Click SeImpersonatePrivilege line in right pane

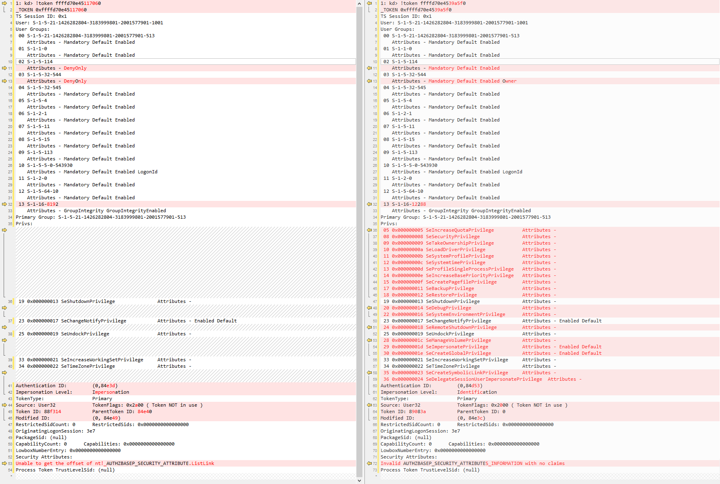457,347
